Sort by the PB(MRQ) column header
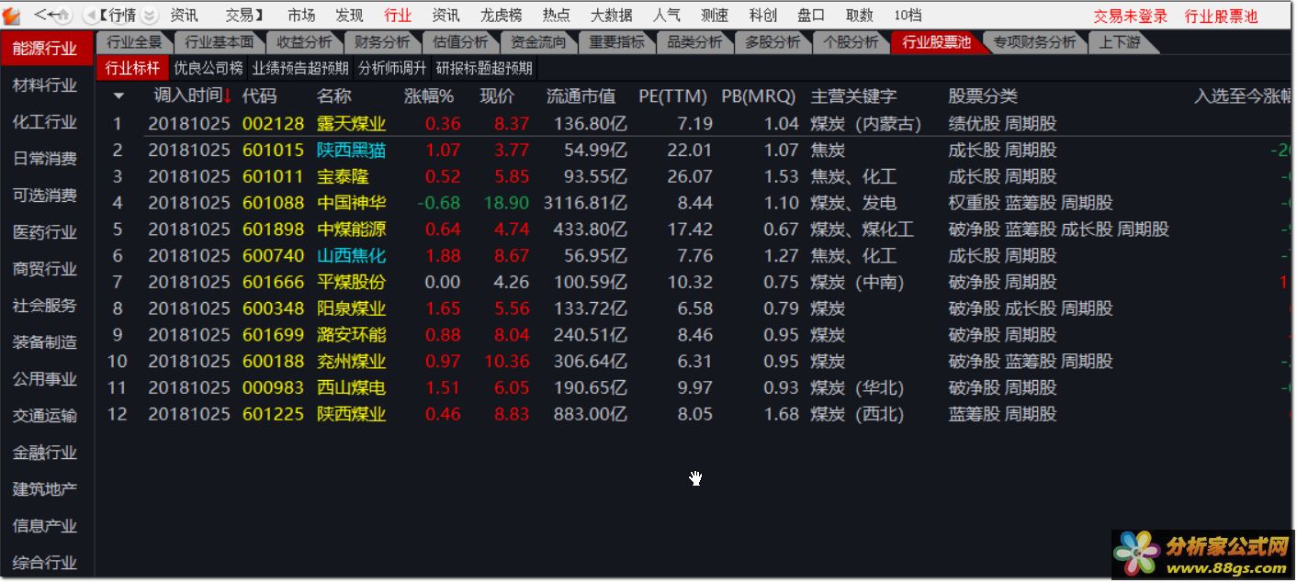 pyautogui.click(x=758, y=95)
